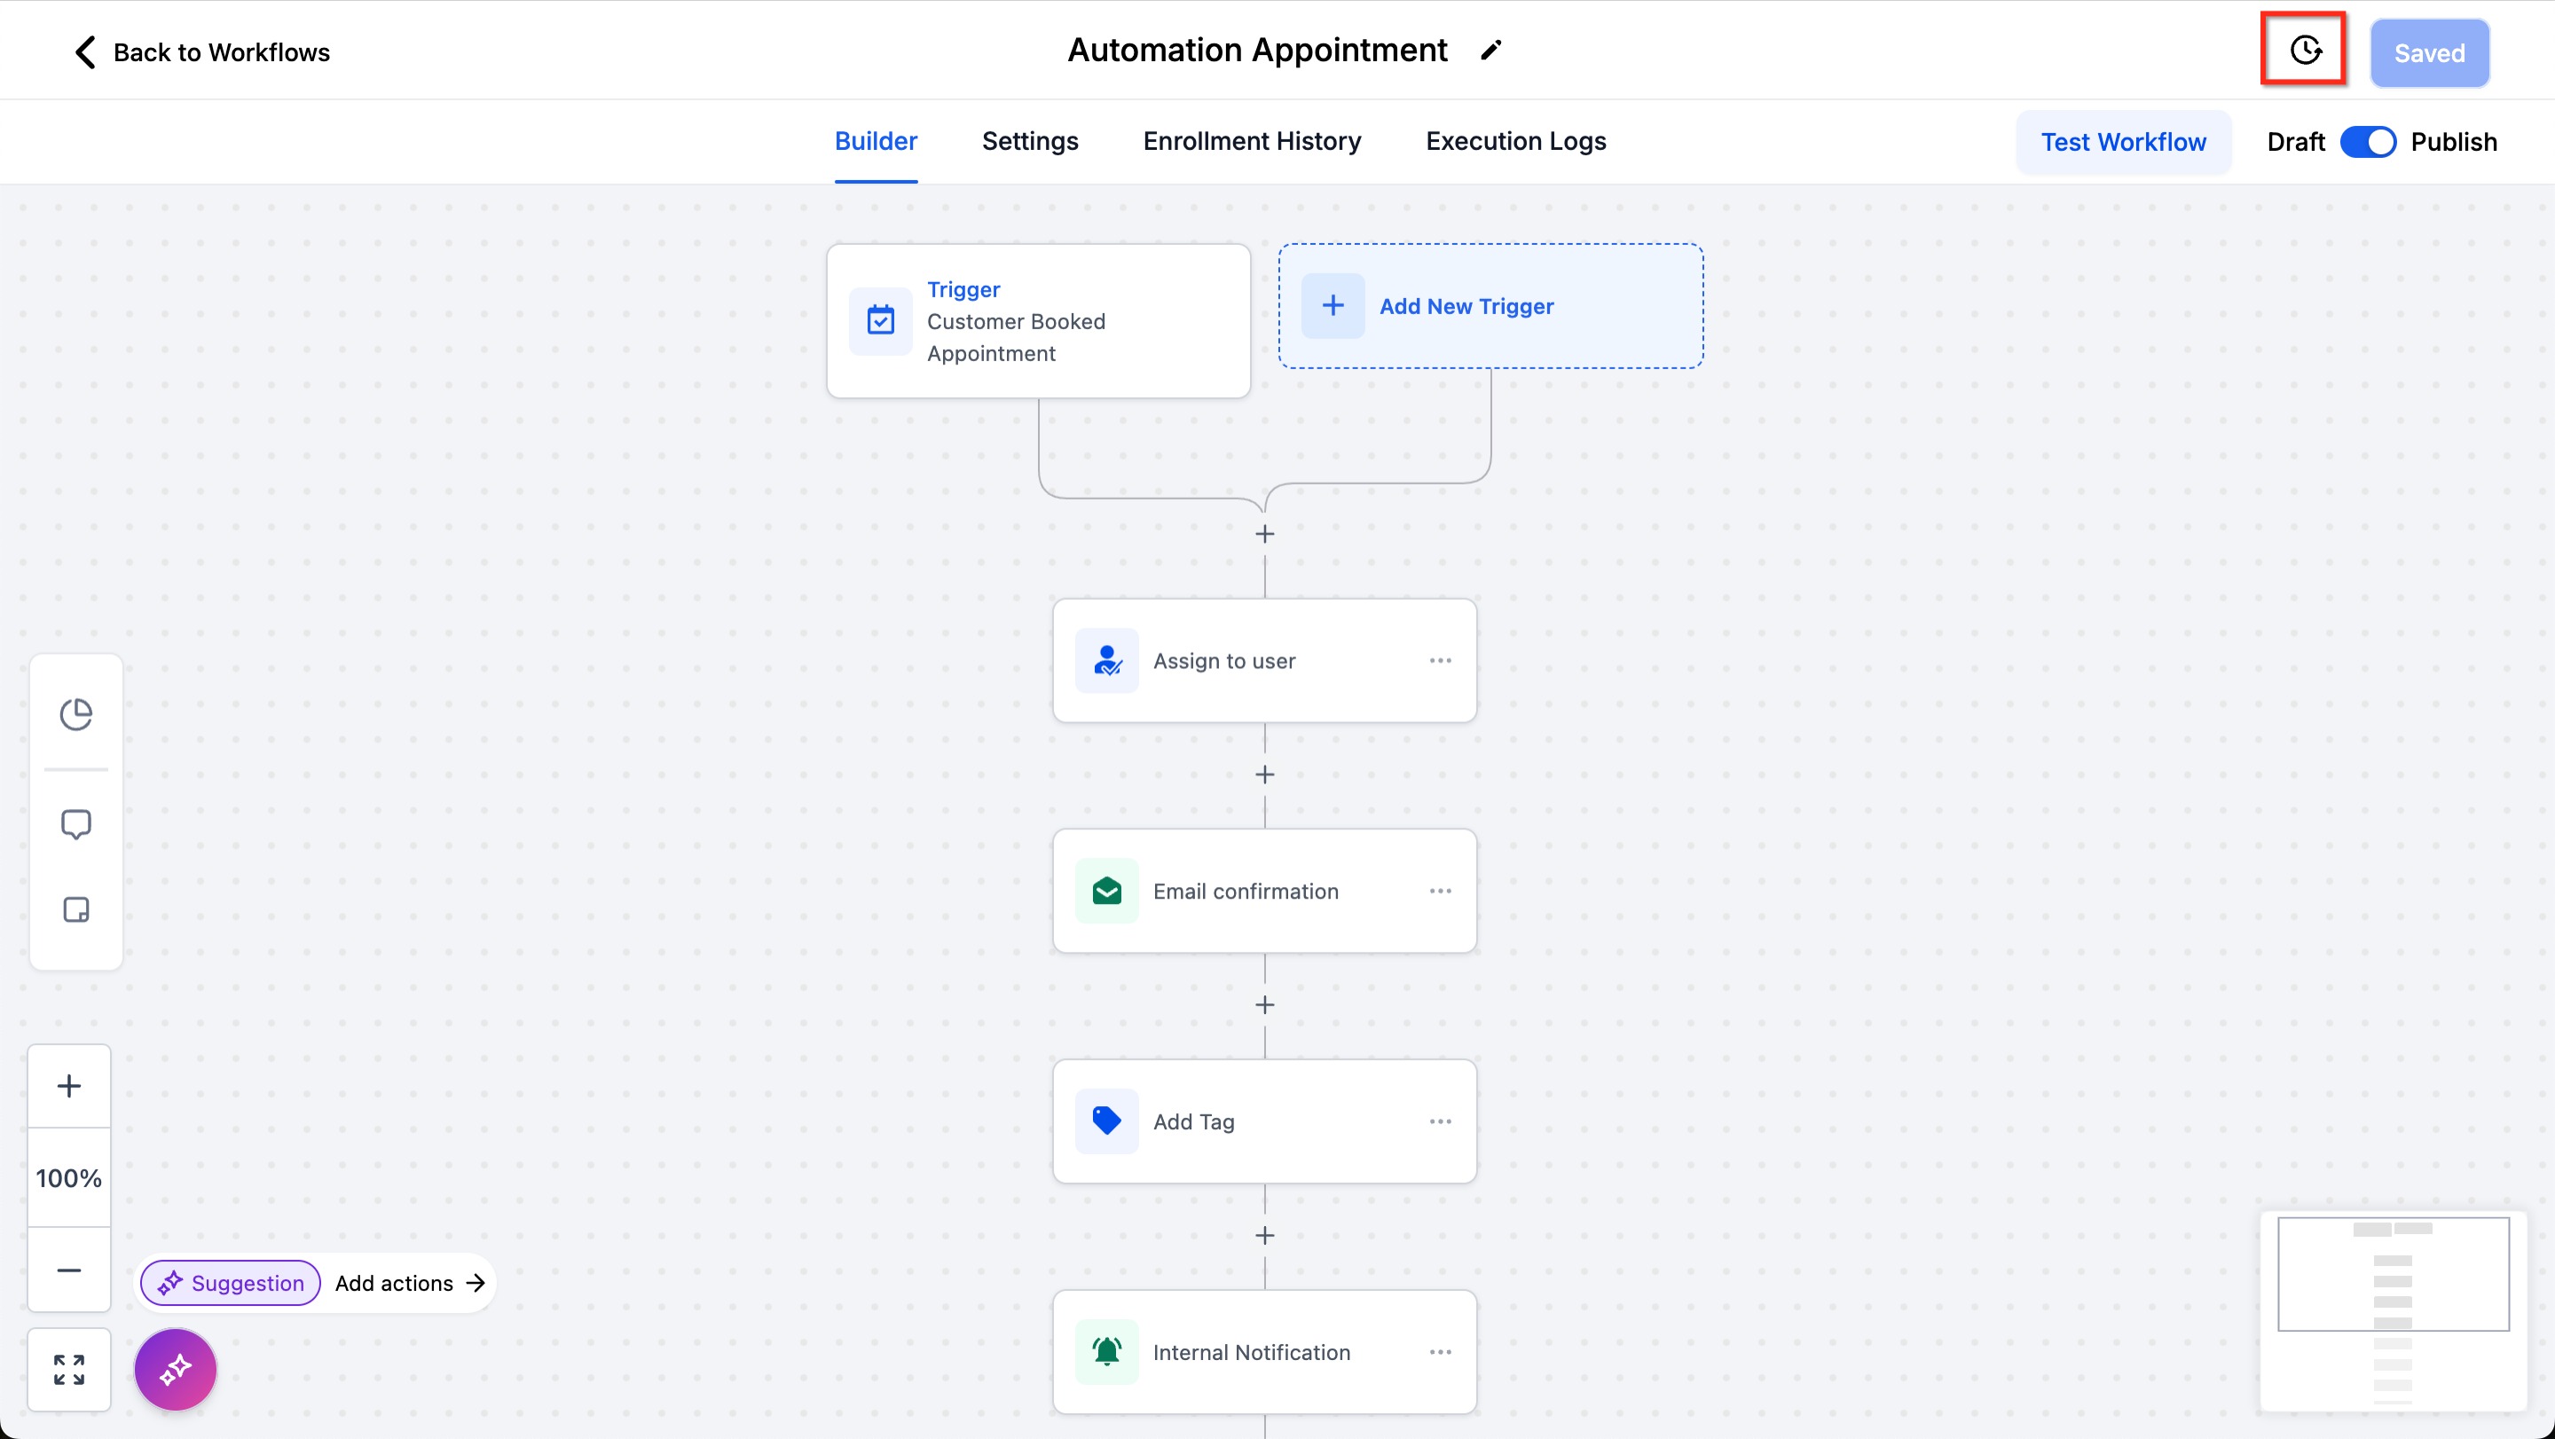The height and width of the screenshot is (1439, 2555).
Task: Open the purple AI assistant sparkle button
Action: (x=176, y=1370)
